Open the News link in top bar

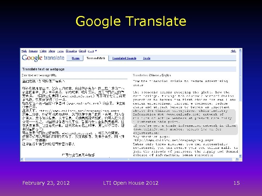(60, 51)
